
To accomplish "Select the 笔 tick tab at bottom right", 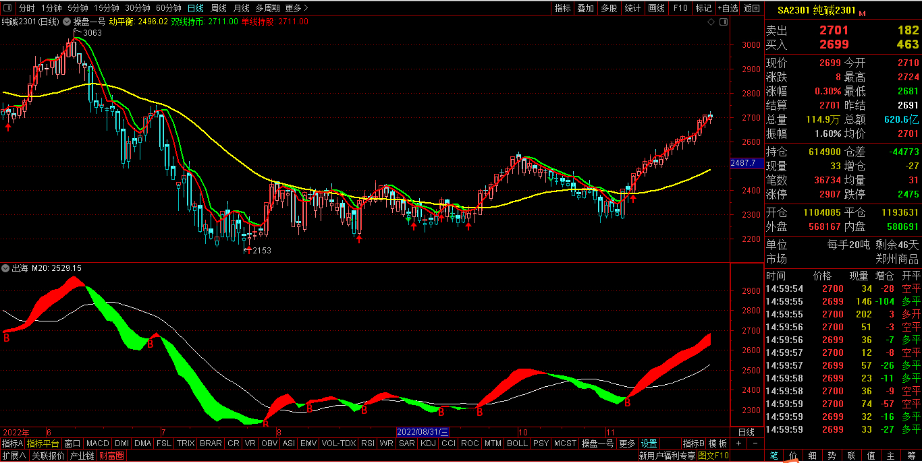I will [x=774, y=456].
